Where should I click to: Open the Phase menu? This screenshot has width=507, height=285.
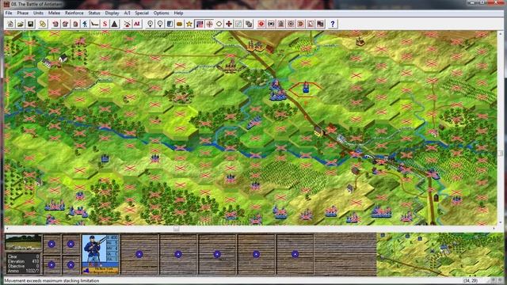pos(23,13)
